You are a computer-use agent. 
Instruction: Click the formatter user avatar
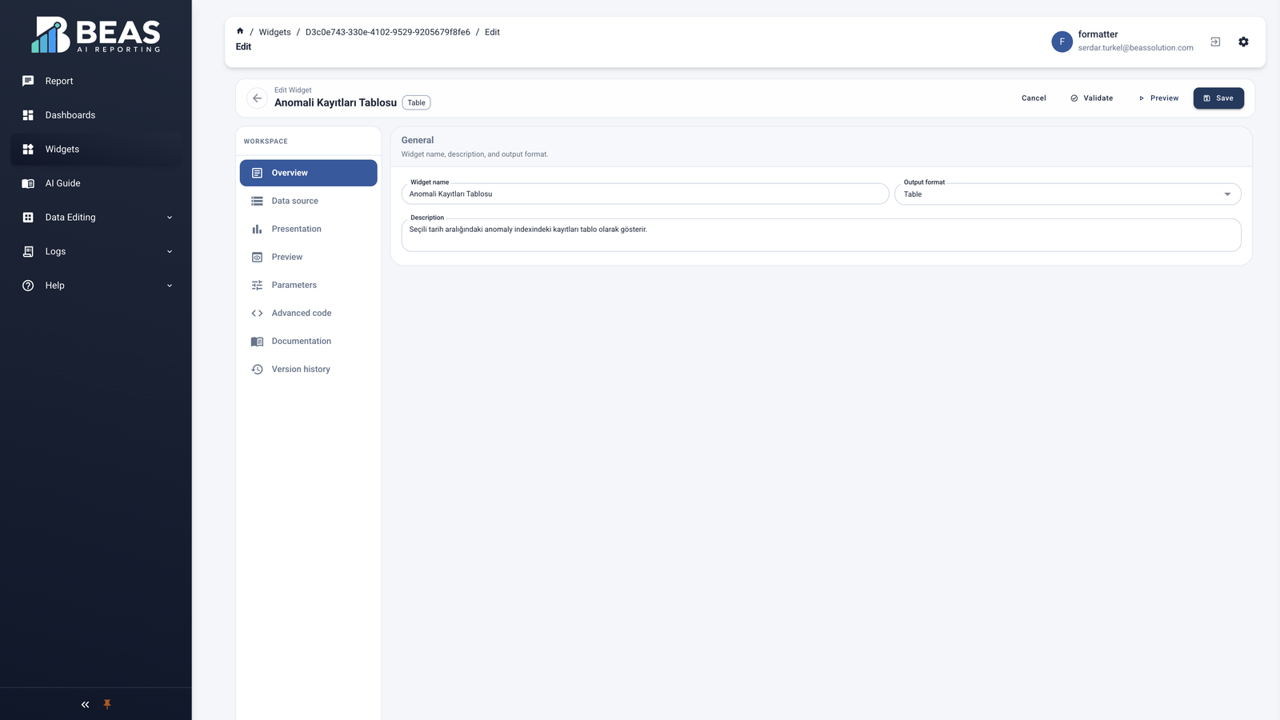(1062, 42)
